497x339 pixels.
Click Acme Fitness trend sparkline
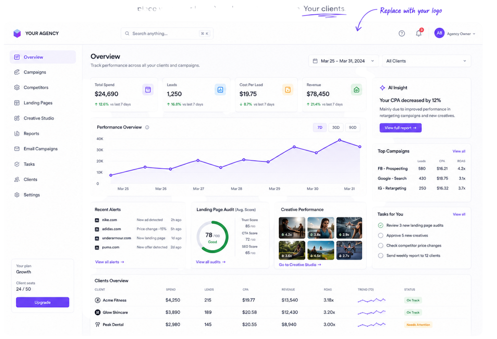pyautogui.click(x=372, y=300)
